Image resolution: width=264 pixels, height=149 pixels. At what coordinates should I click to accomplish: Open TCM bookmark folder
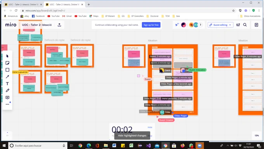tap(165, 16)
